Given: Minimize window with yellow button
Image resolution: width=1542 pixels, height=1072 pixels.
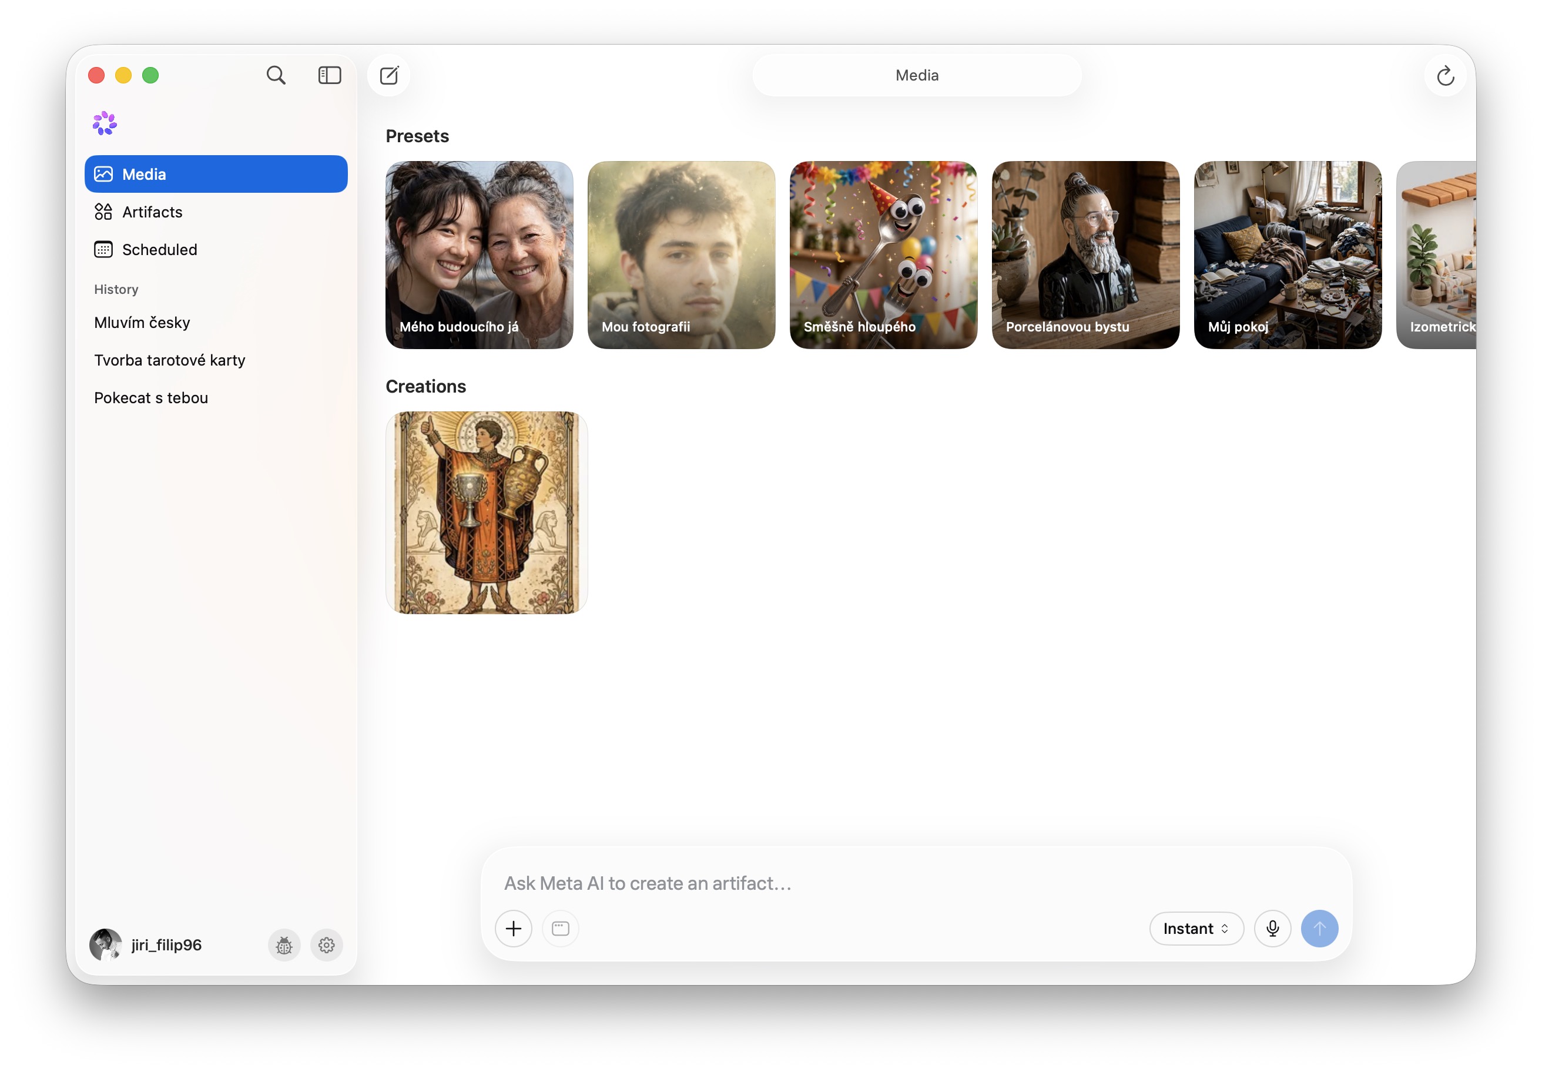Looking at the screenshot, I should [x=123, y=75].
